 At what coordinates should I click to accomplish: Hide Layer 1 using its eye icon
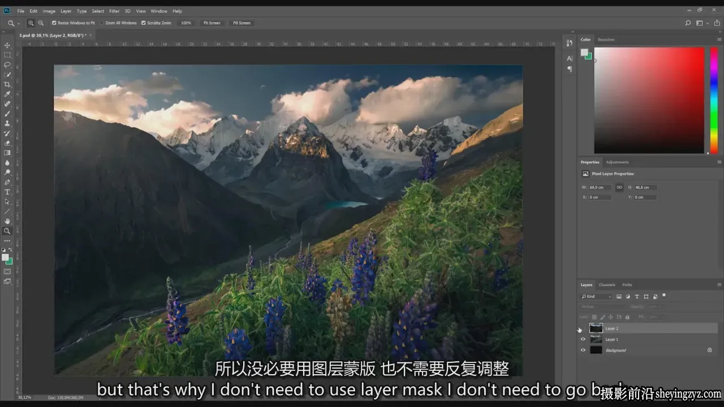[x=583, y=339]
